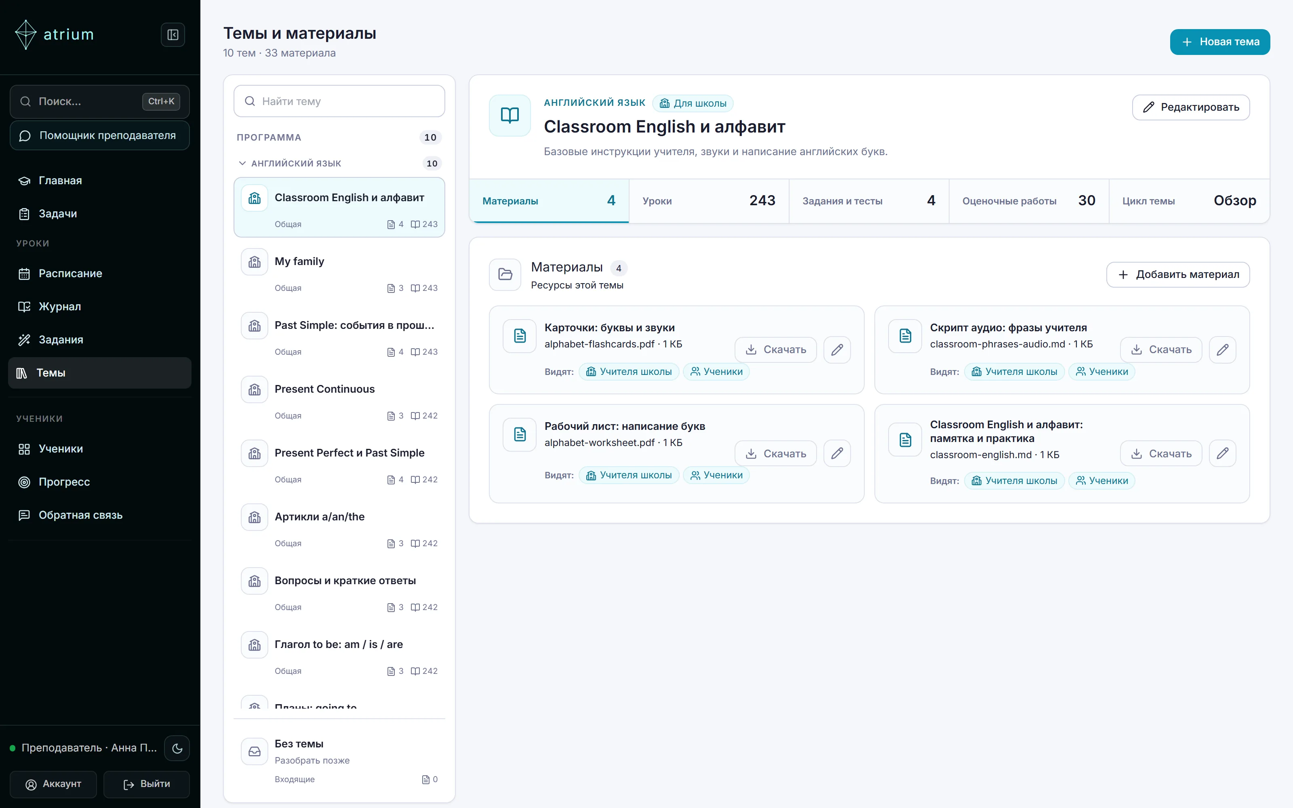This screenshot has height=808, width=1293.
Task: Open Помощник преподавателя
Action: [100, 136]
